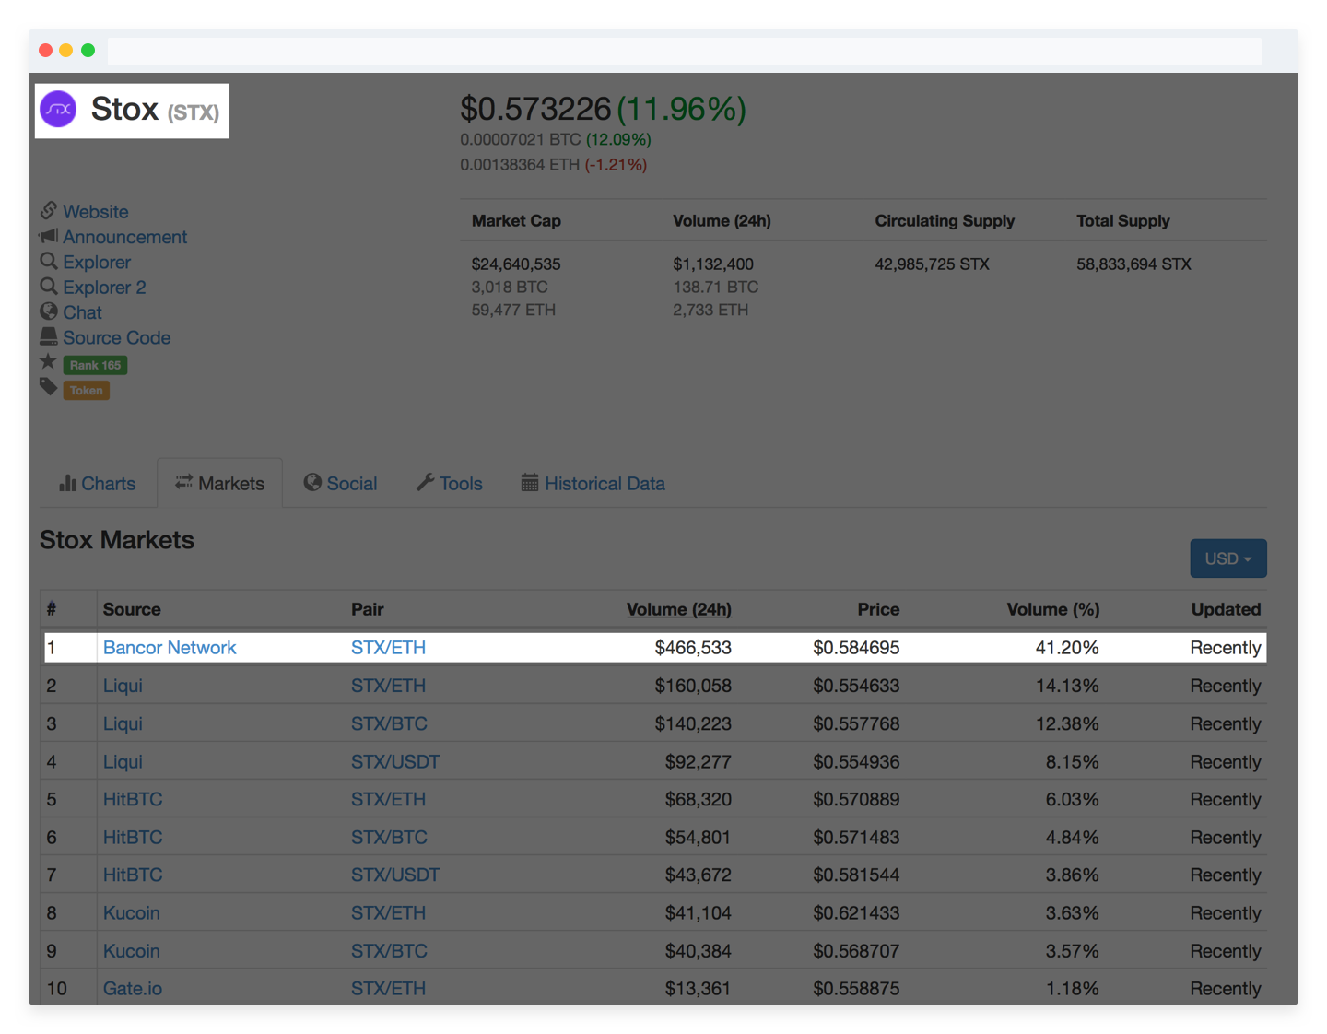Click the Updated column header

pyautogui.click(x=1226, y=609)
